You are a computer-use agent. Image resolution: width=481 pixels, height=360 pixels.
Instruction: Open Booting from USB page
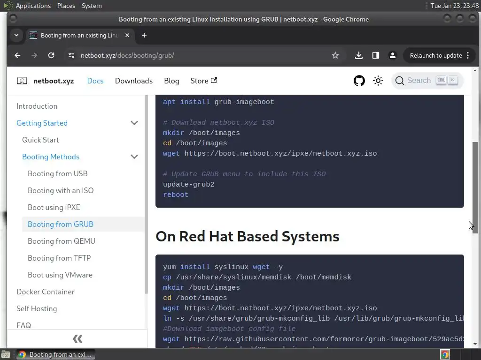click(x=58, y=173)
